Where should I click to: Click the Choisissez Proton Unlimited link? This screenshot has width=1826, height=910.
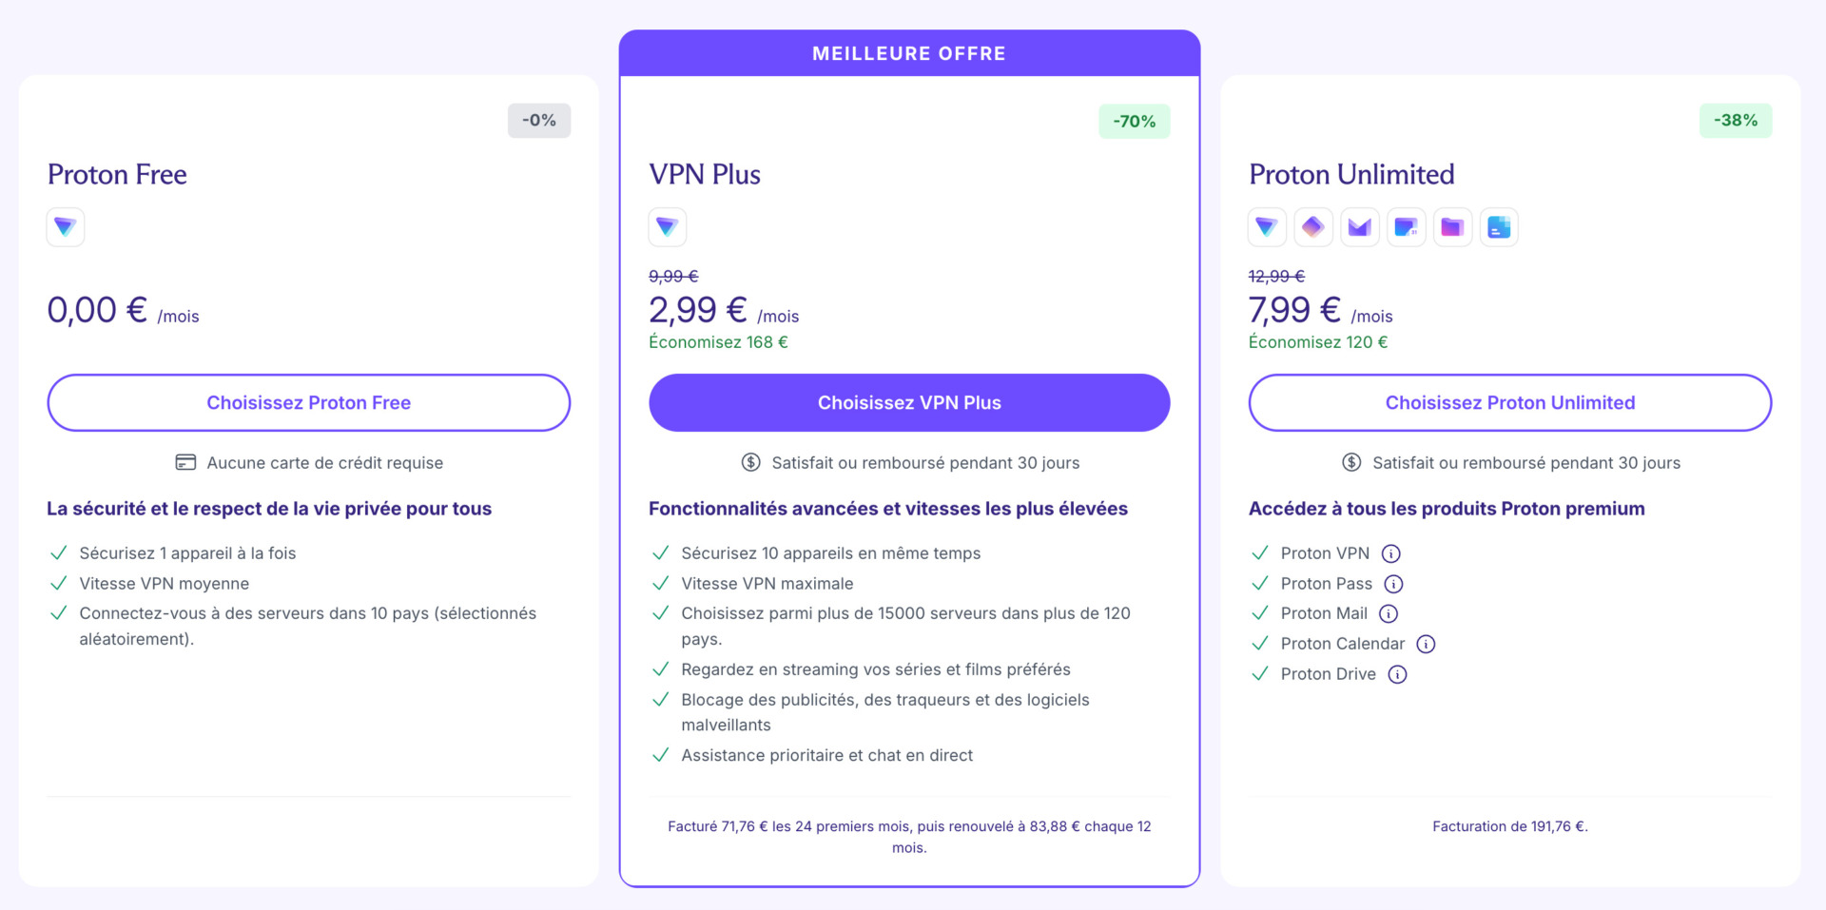1509,402
